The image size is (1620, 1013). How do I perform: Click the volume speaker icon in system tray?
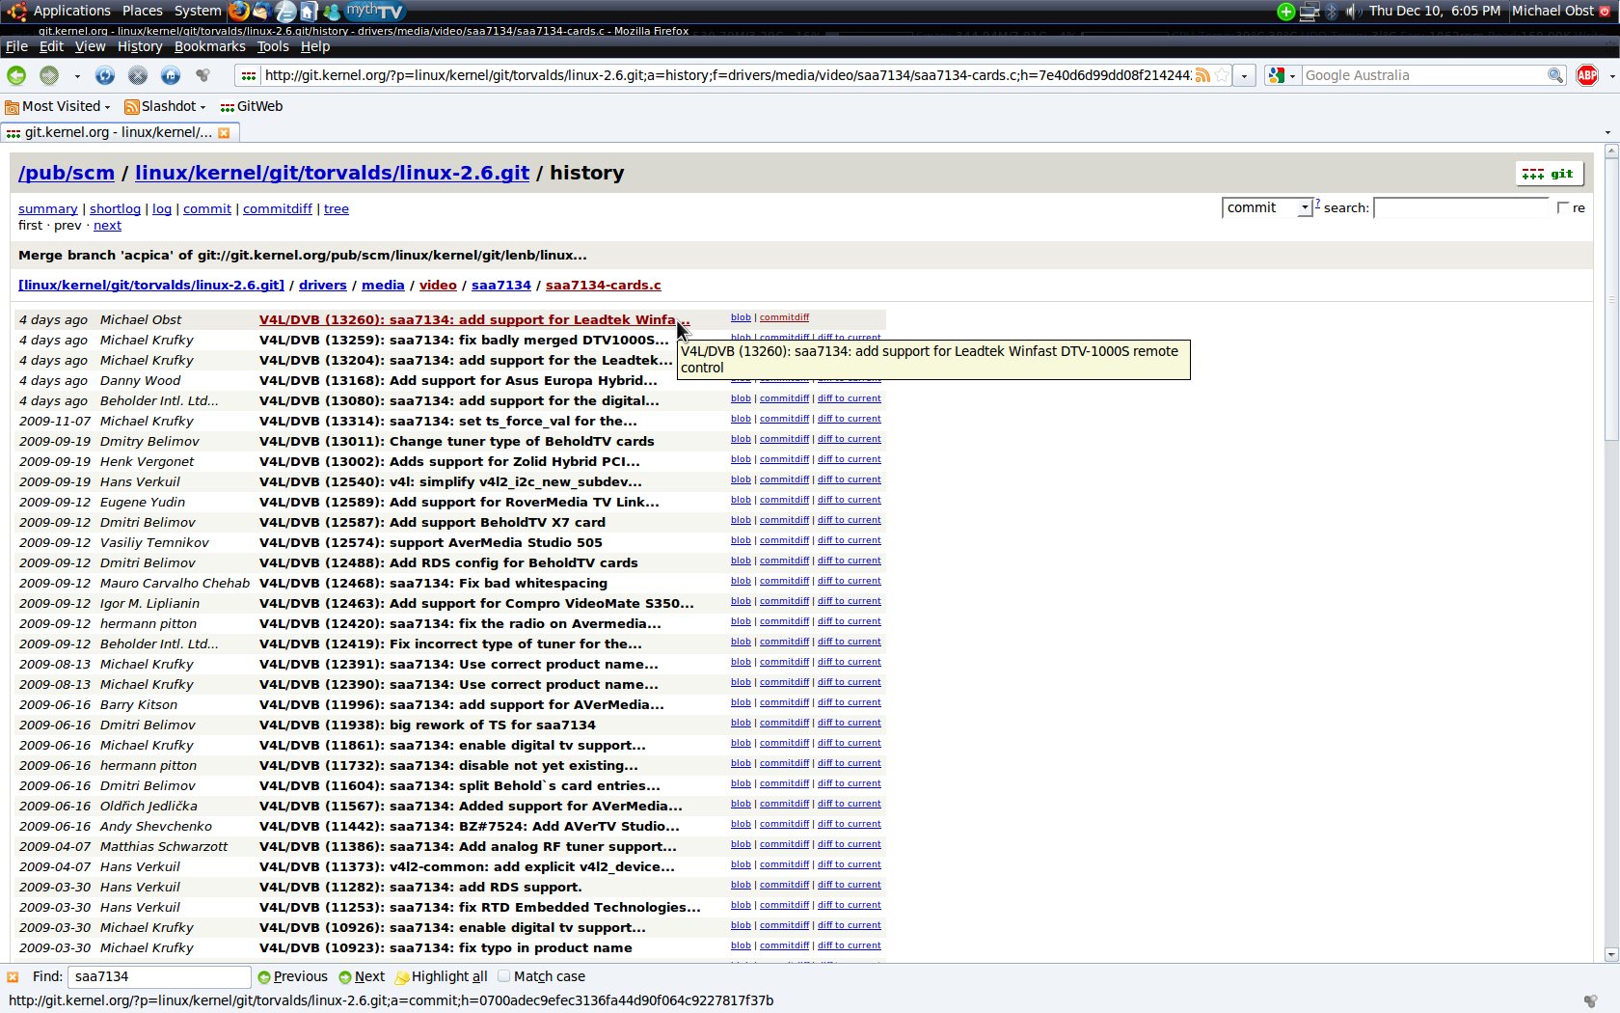pos(1353,12)
